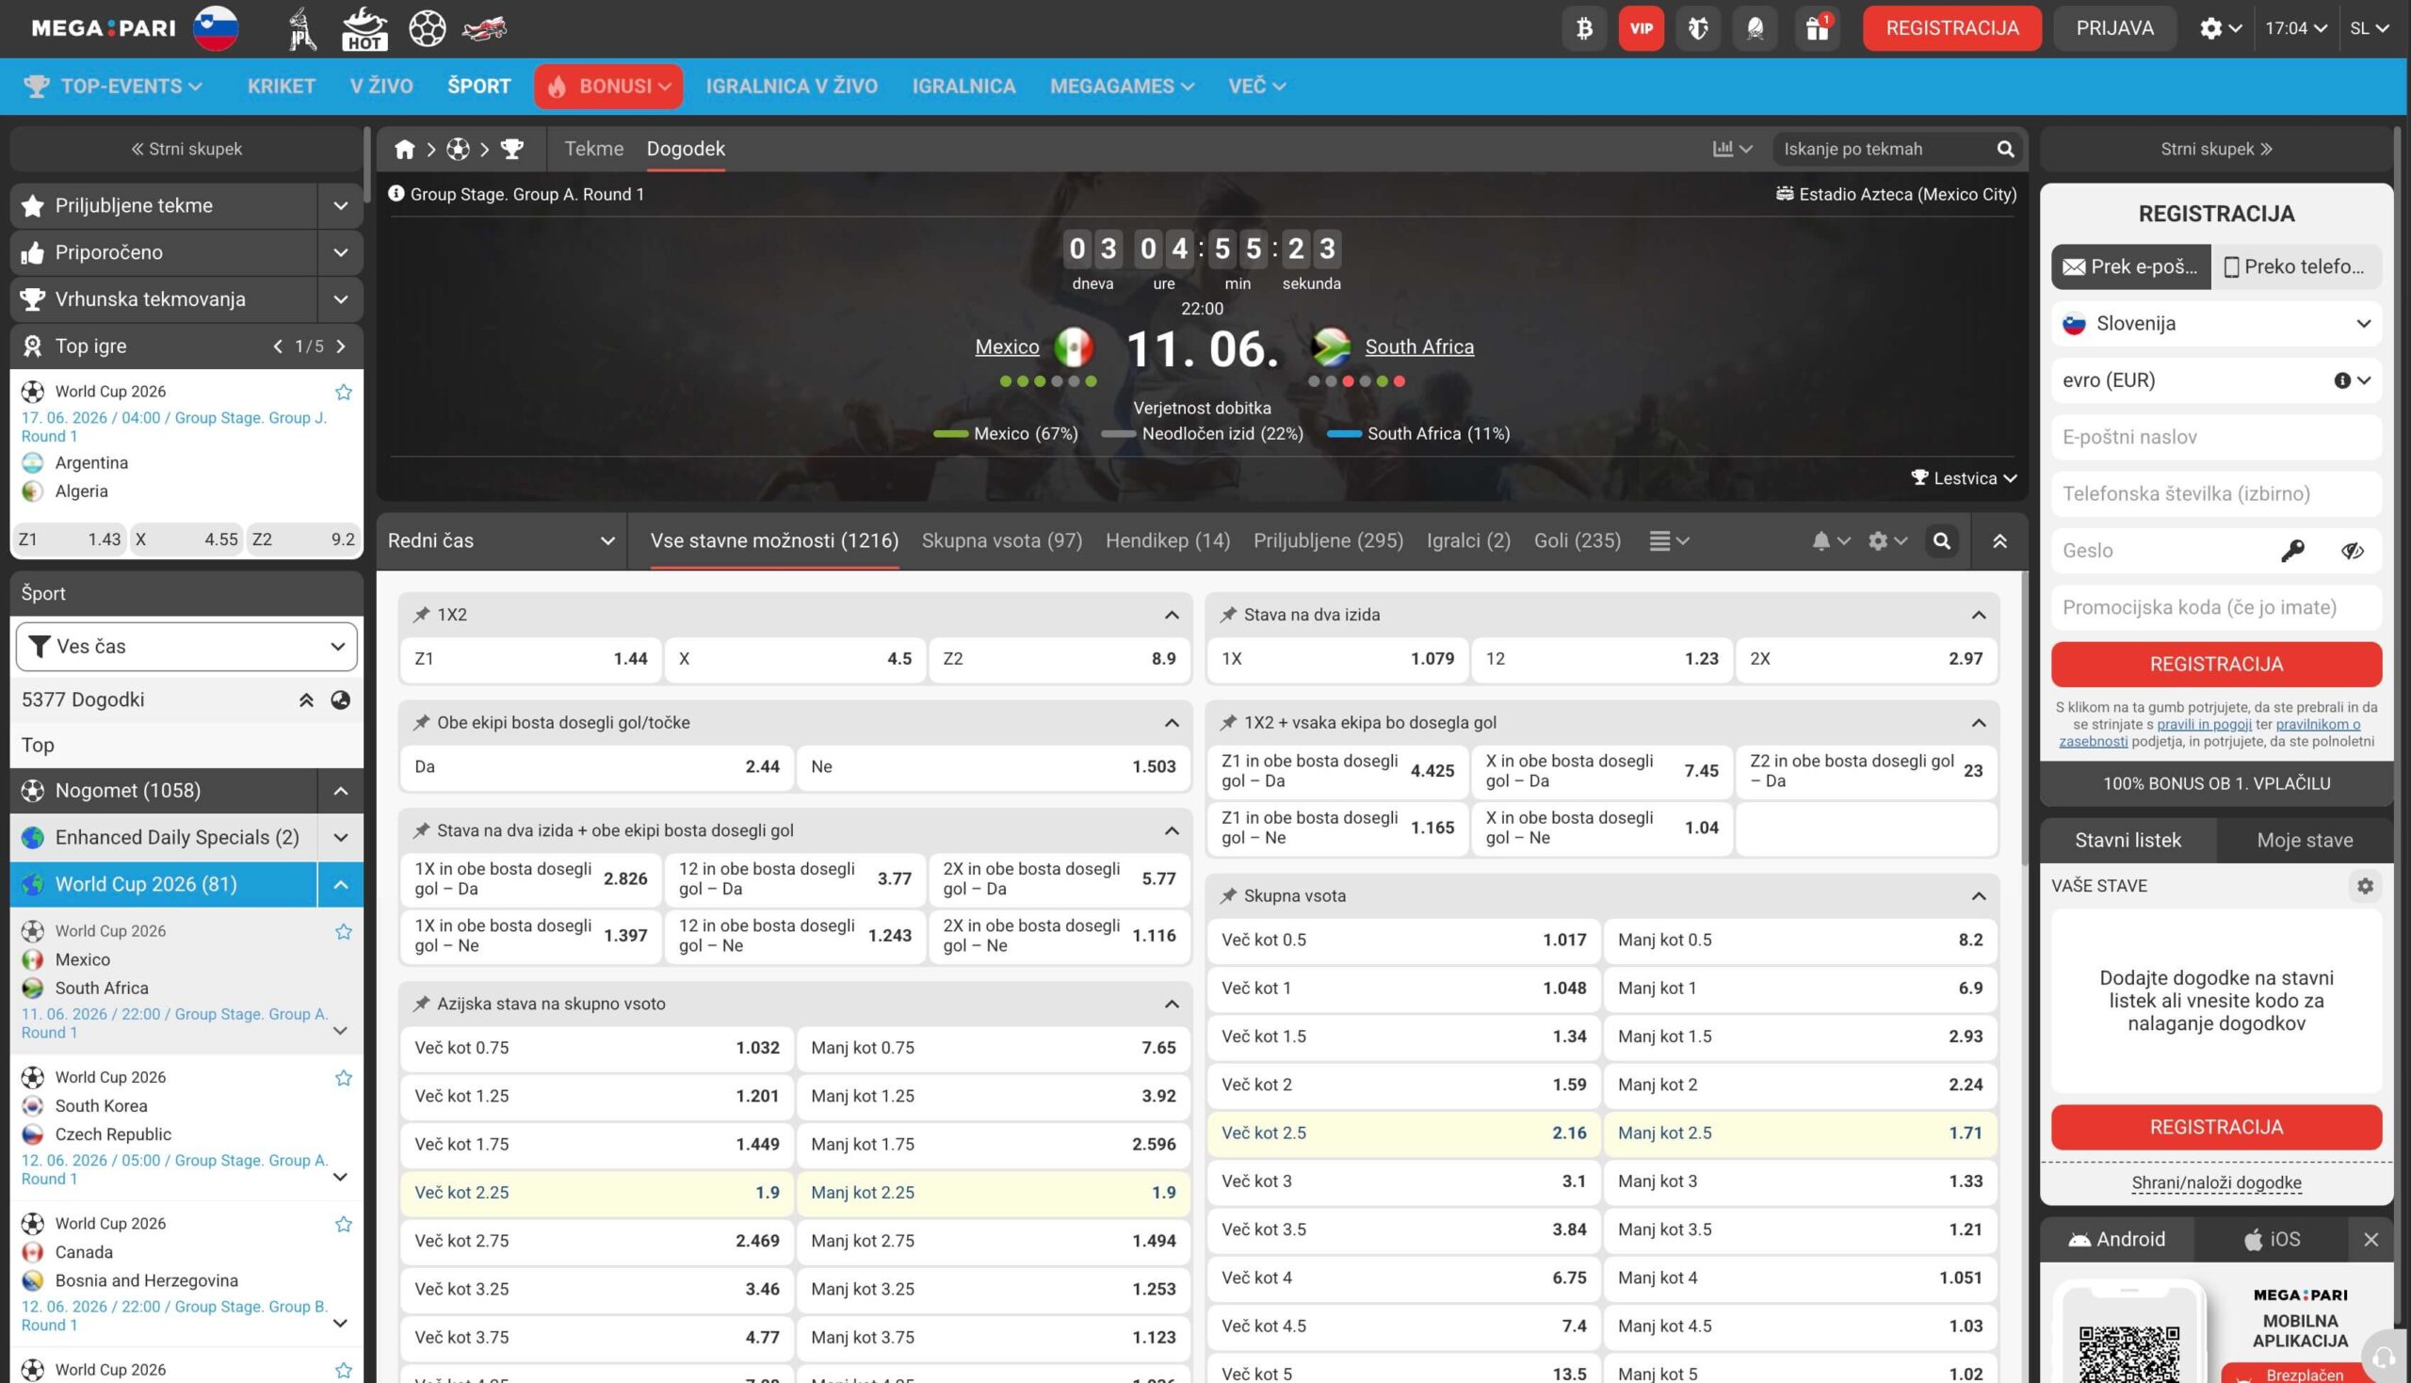Click the football sport icon in header
The width and height of the screenshot is (2411, 1383).
coord(427,28)
